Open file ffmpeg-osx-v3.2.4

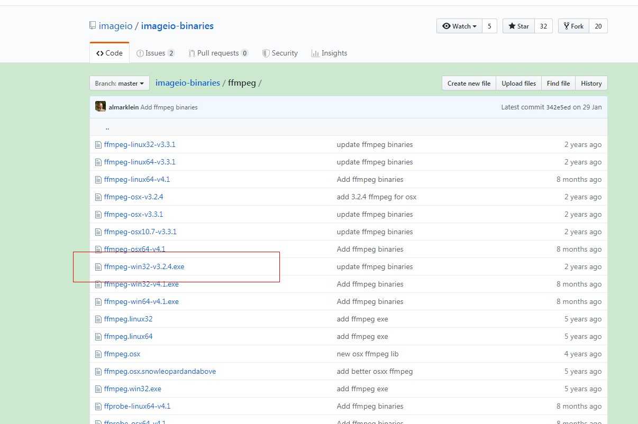133,197
